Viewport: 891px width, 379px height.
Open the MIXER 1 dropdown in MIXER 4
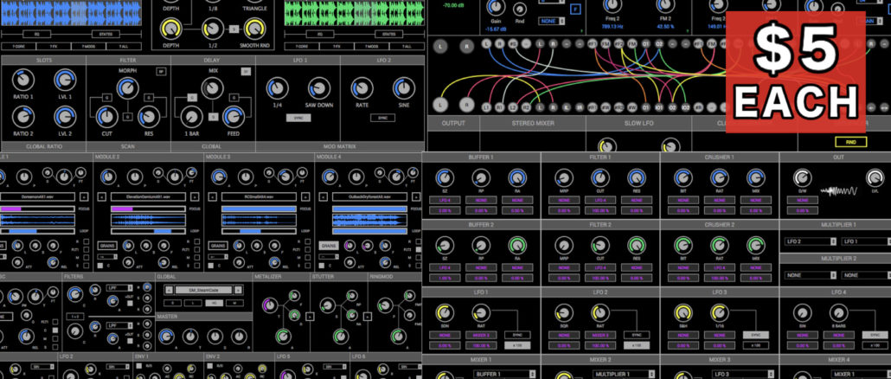tap(862, 374)
